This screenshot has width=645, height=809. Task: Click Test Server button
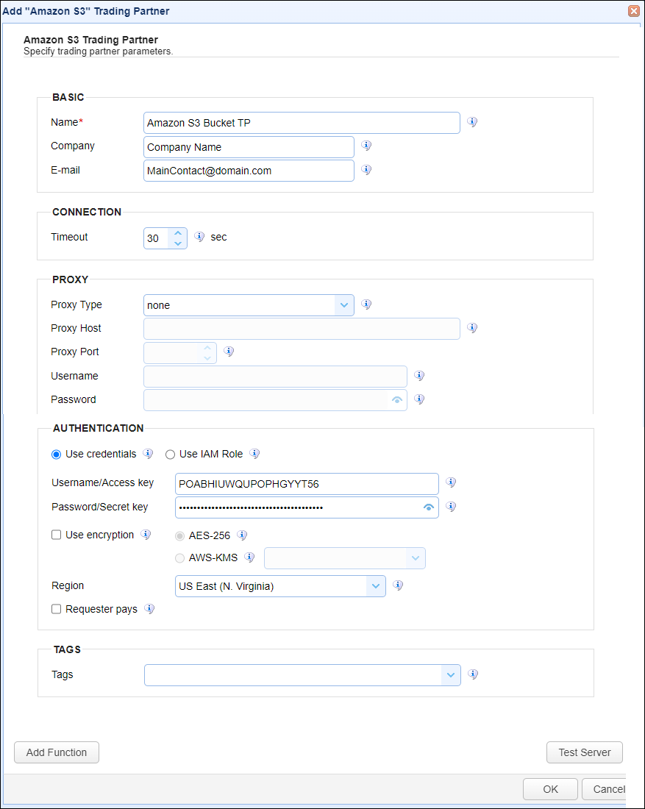(x=585, y=752)
